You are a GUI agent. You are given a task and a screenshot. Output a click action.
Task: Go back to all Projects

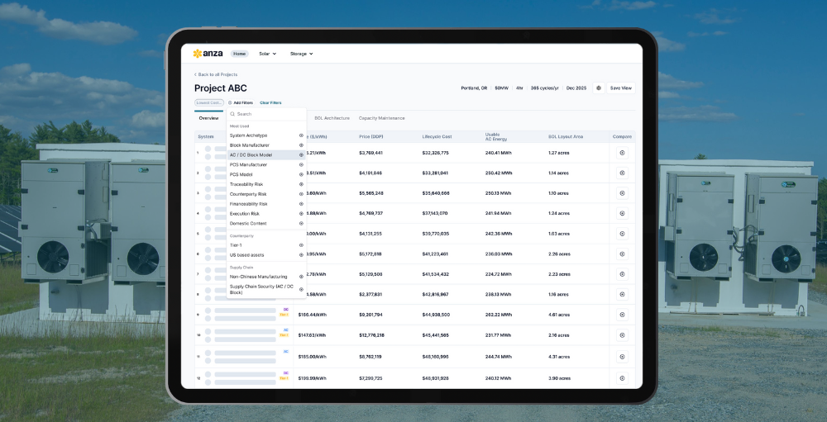click(217, 74)
